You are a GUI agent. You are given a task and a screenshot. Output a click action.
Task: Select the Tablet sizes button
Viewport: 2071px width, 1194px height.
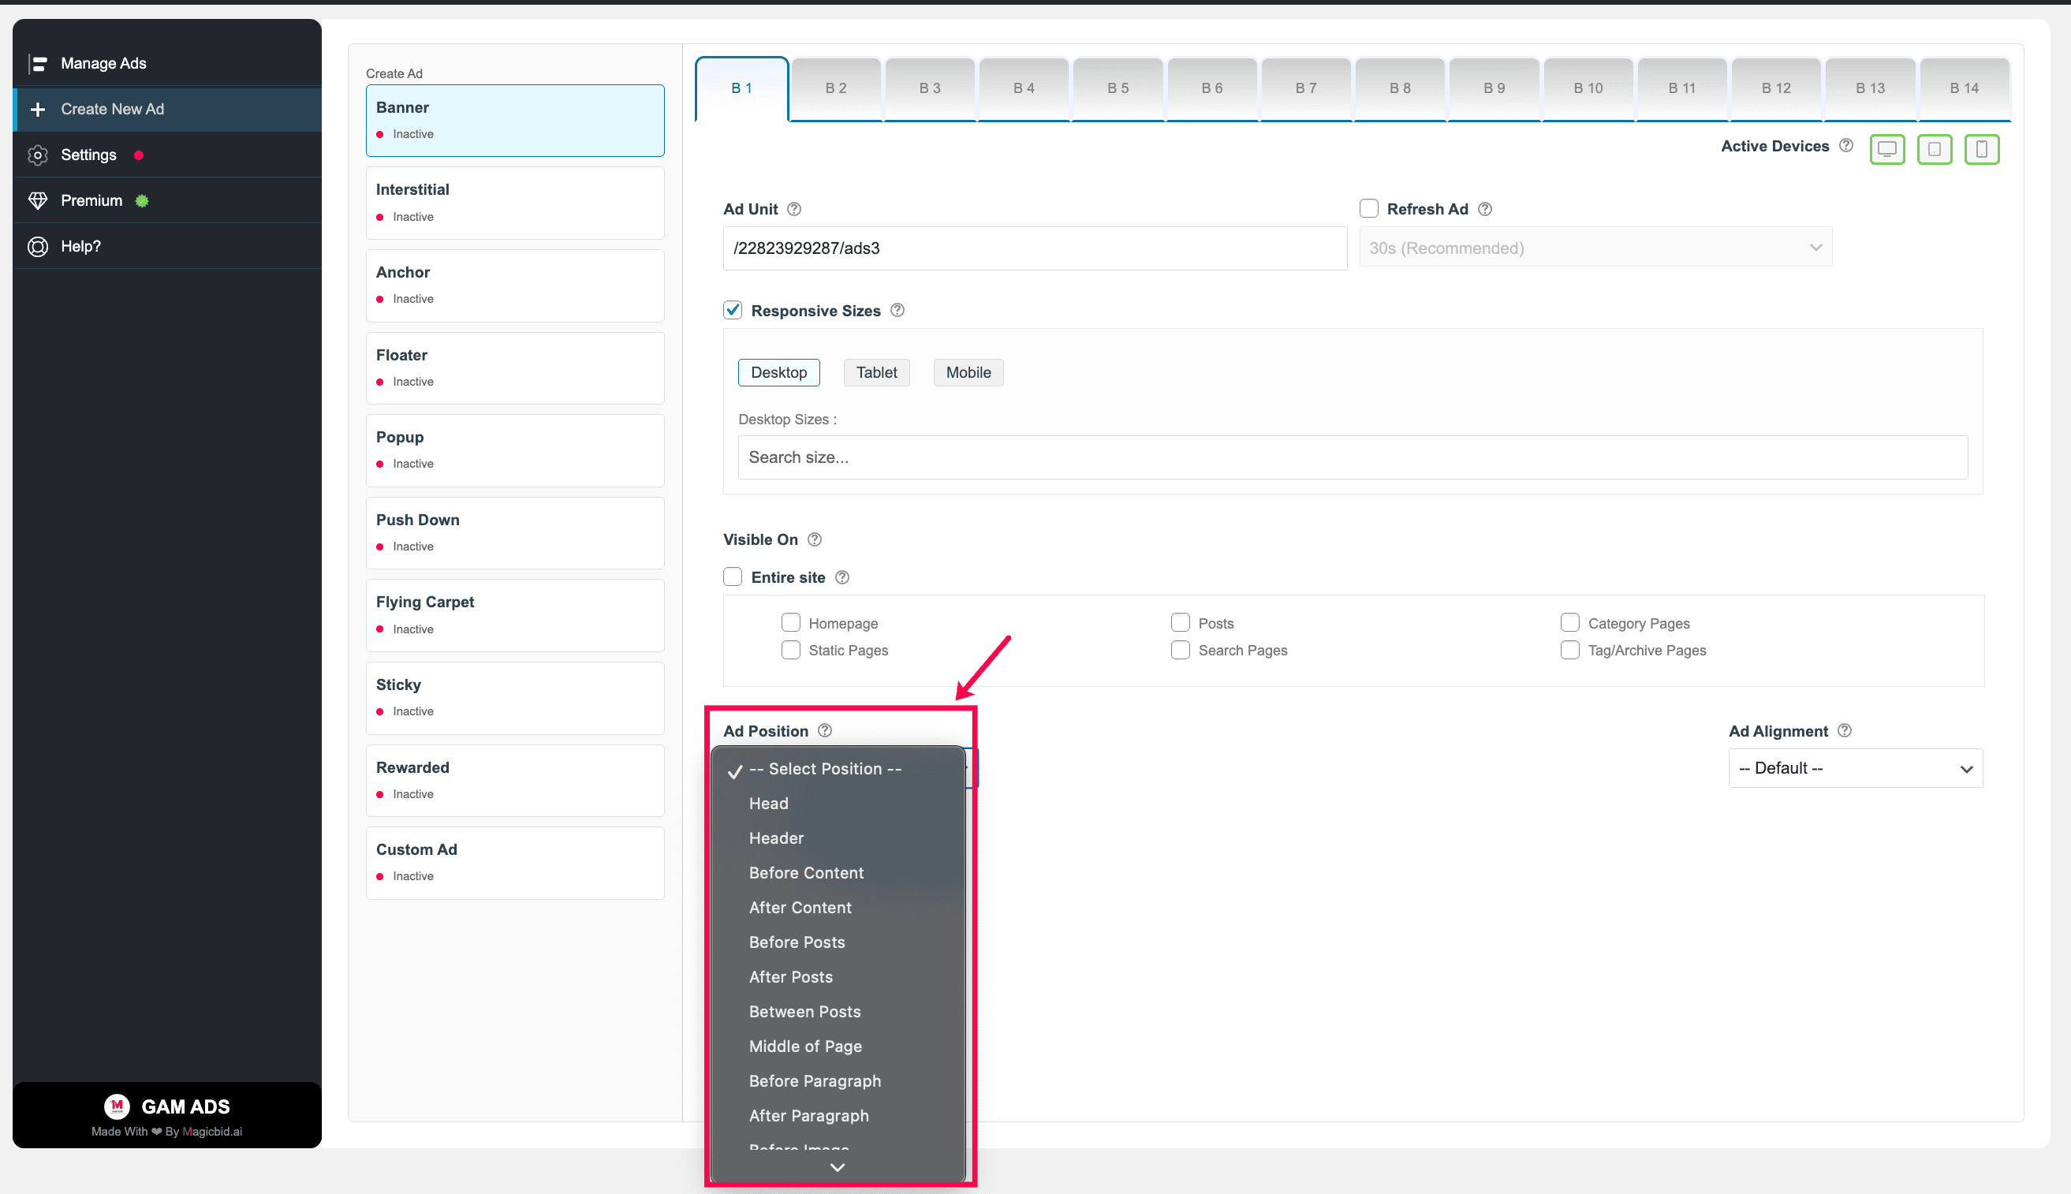click(876, 372)
